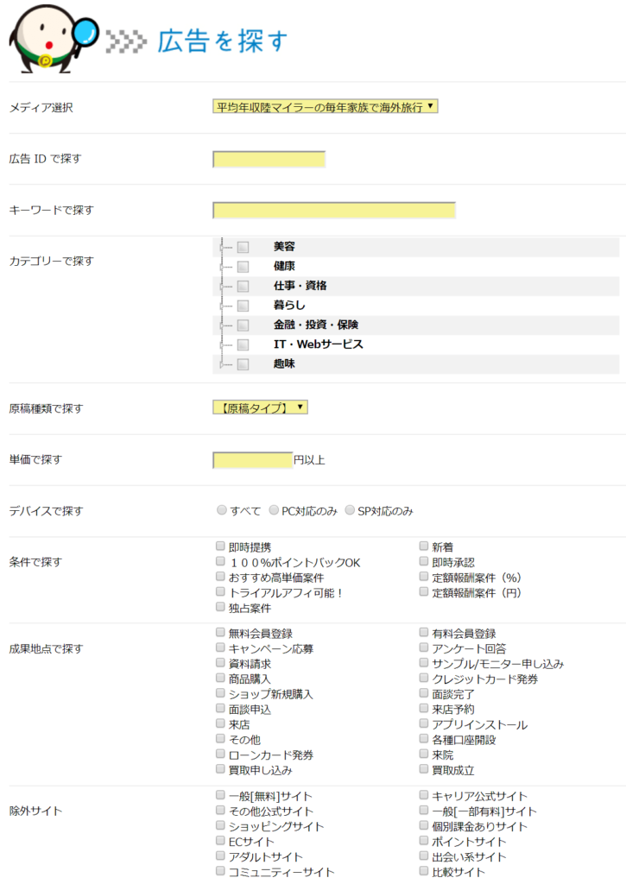The height and width of the screenshot is (884, 626).
Task: Click the IT・Webサービス category folder icon
Action: coord(243,344)
